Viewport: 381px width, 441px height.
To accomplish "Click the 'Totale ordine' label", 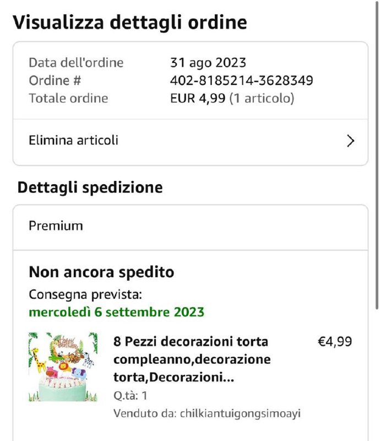I will point(68,99).
